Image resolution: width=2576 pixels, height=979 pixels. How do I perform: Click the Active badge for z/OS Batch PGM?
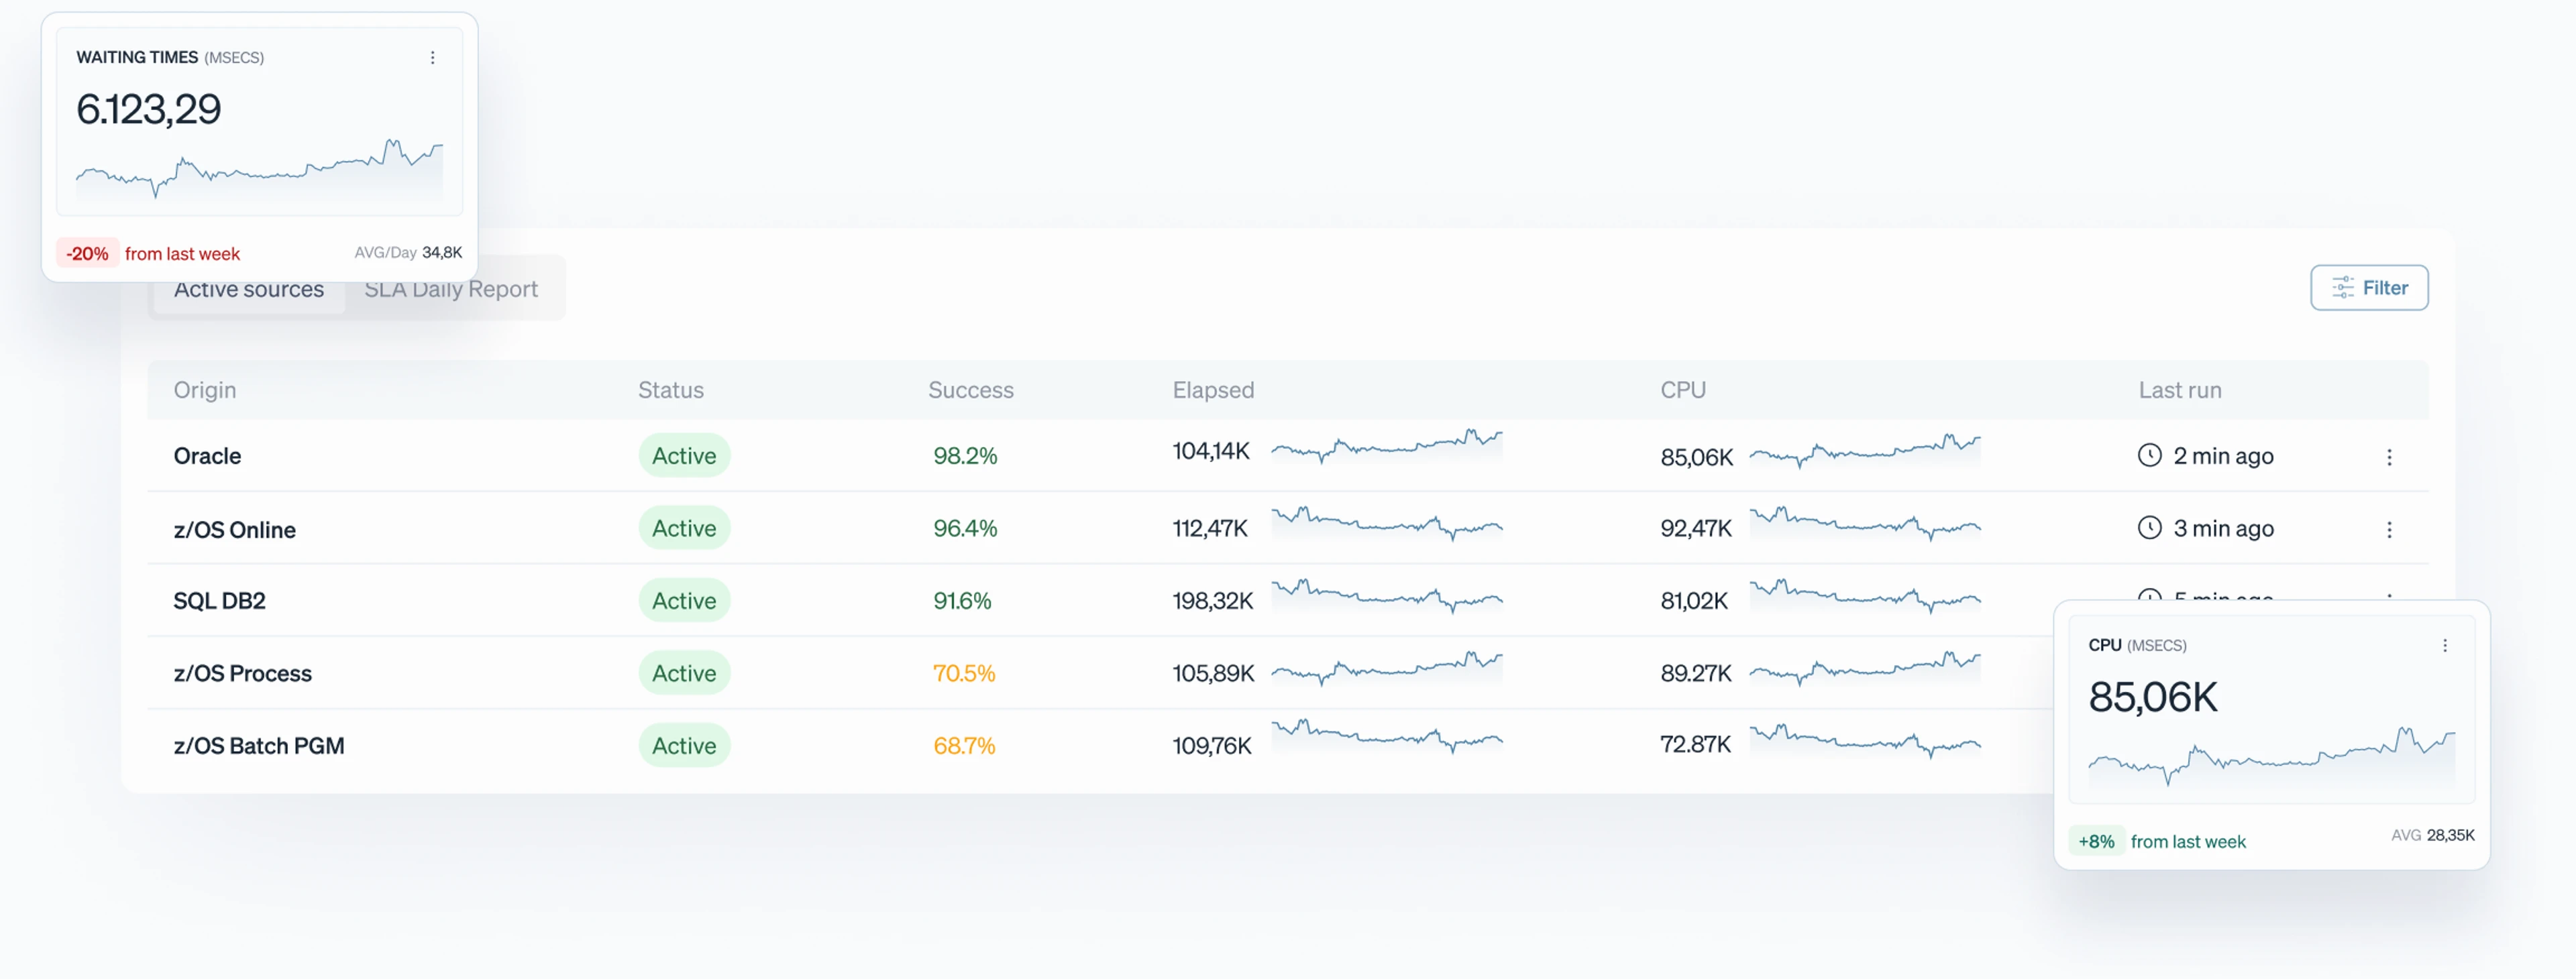point(684,746)
